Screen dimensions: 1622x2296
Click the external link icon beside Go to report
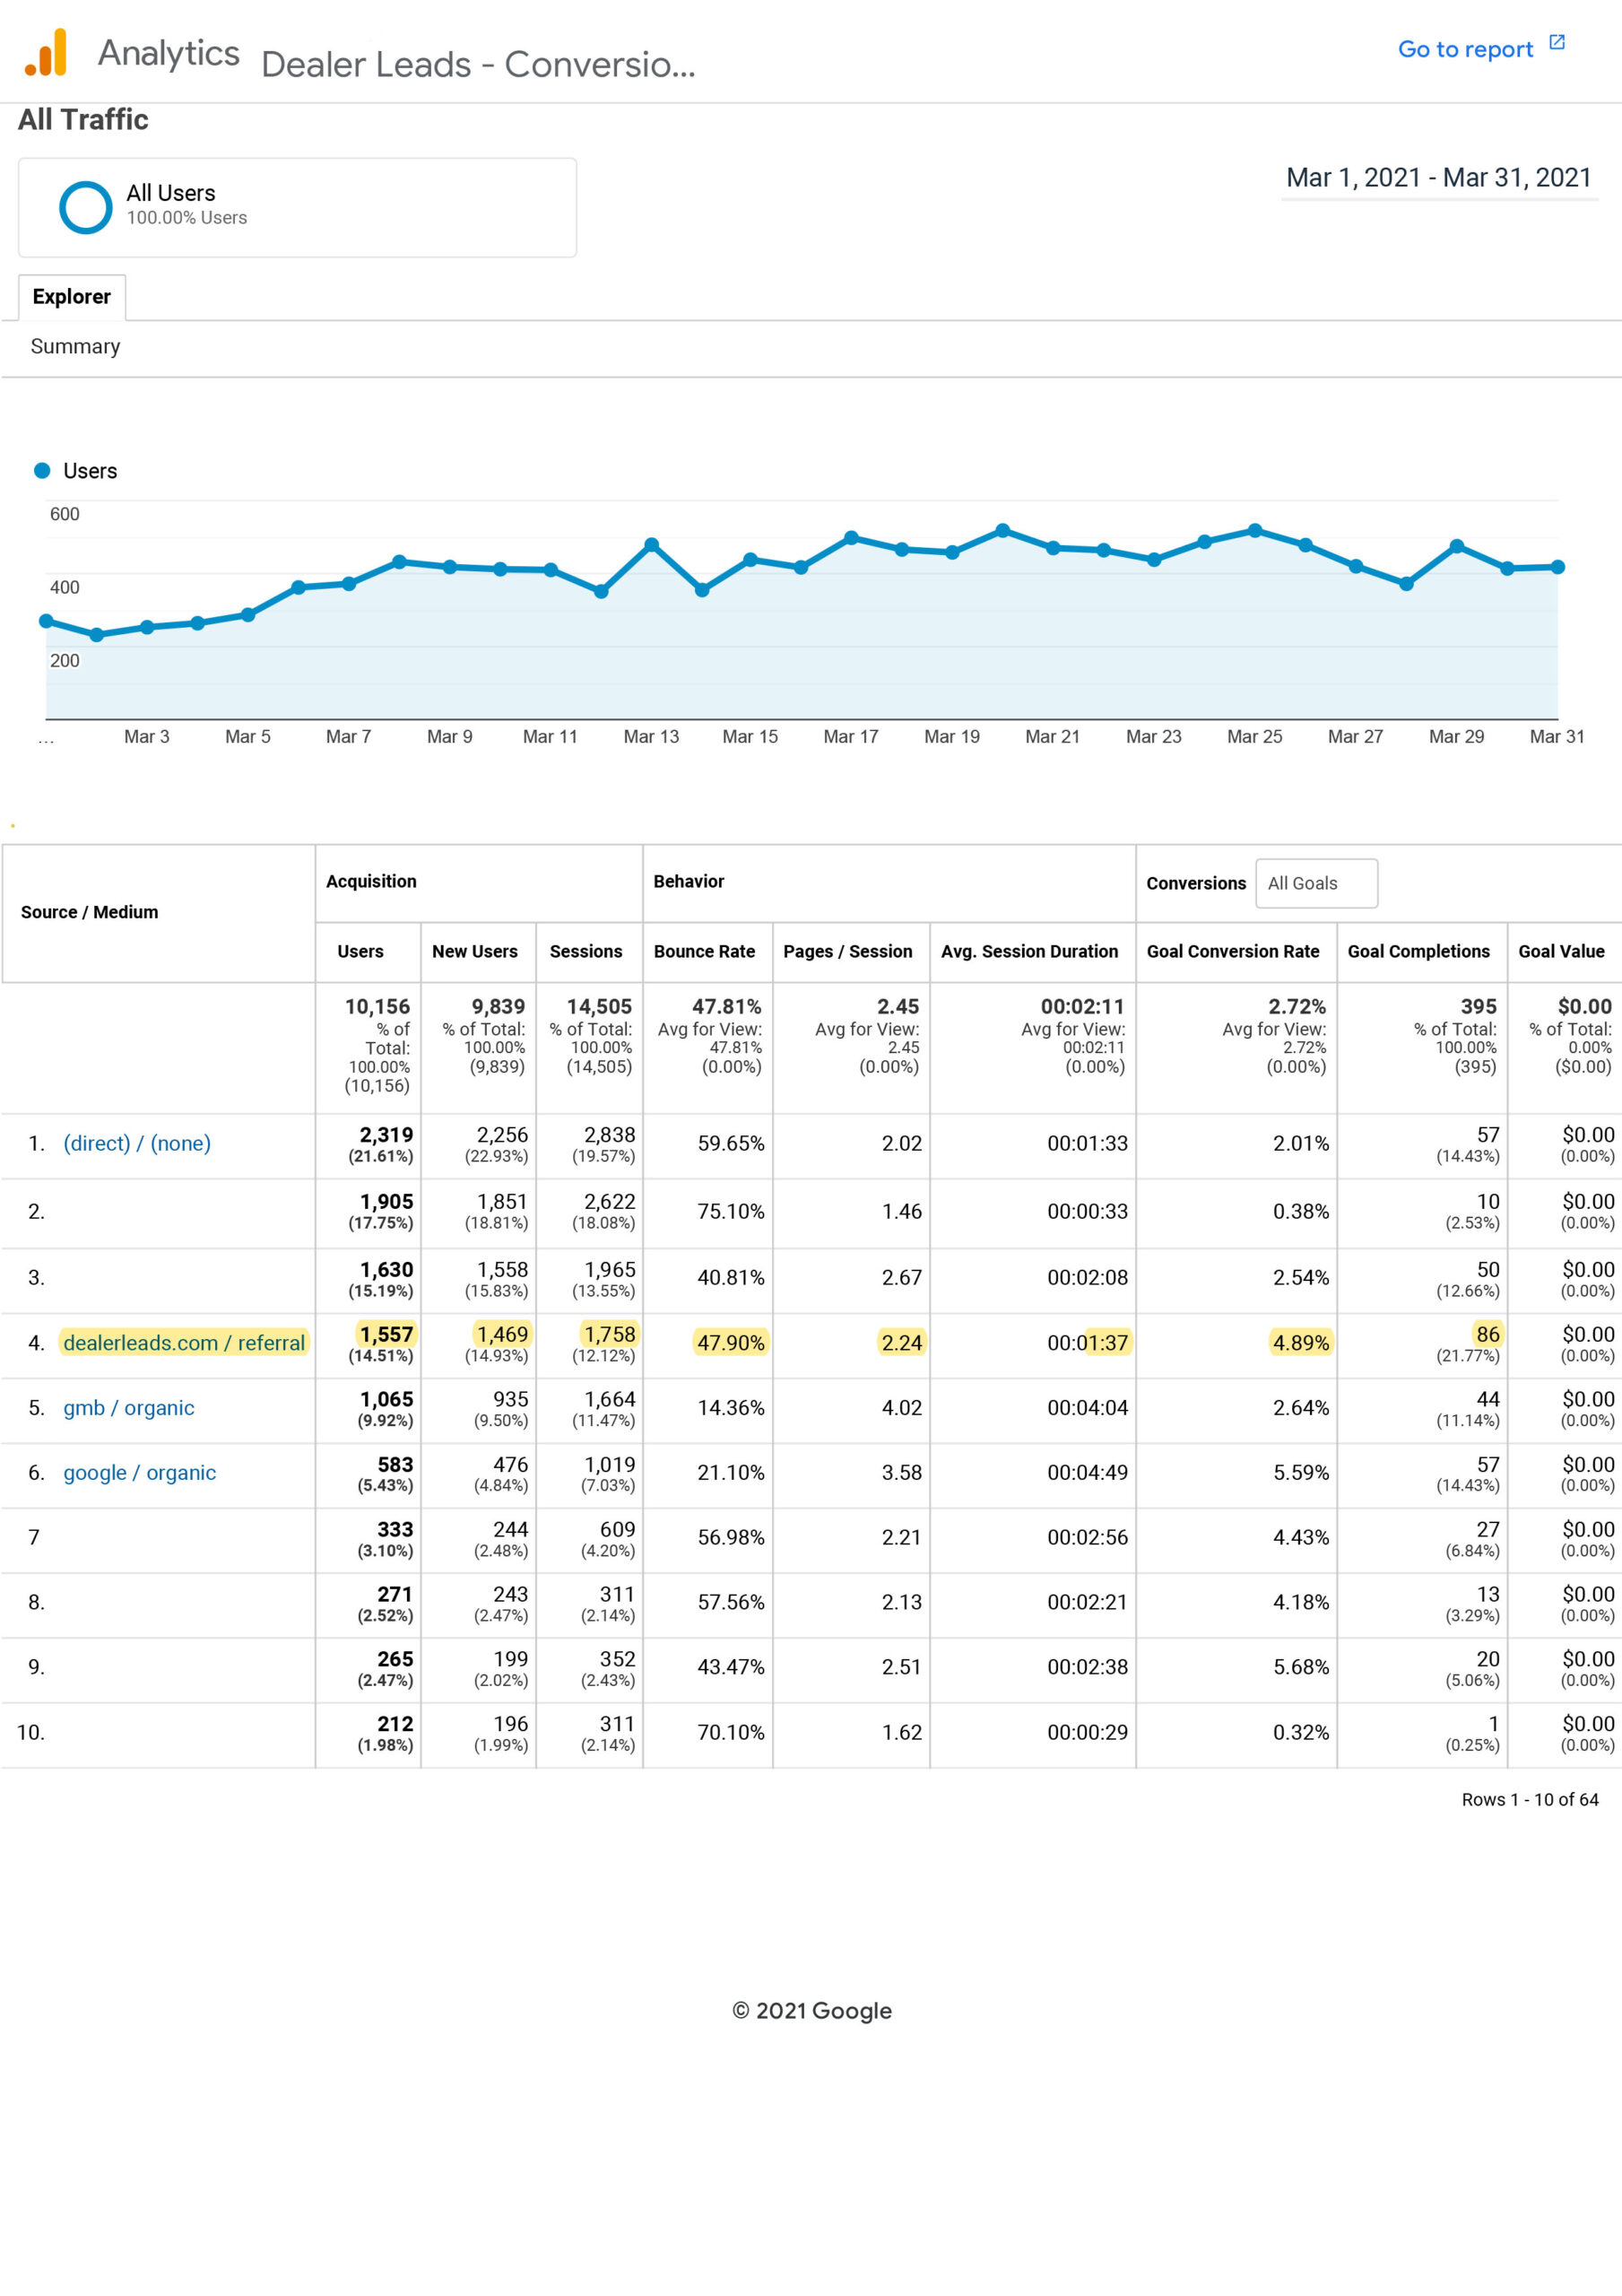pos(1557,43)
